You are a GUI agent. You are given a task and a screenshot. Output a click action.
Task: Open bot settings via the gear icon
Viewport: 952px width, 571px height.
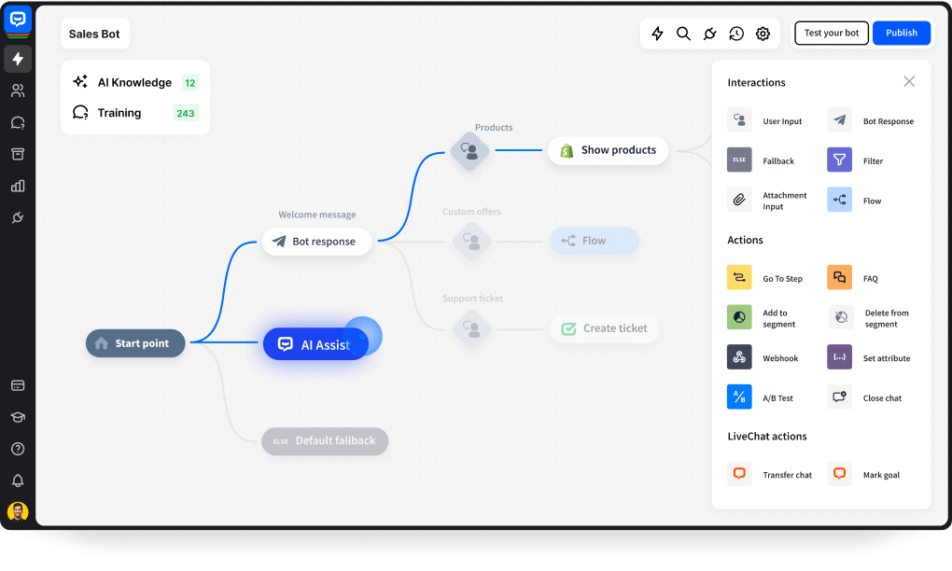763,33
